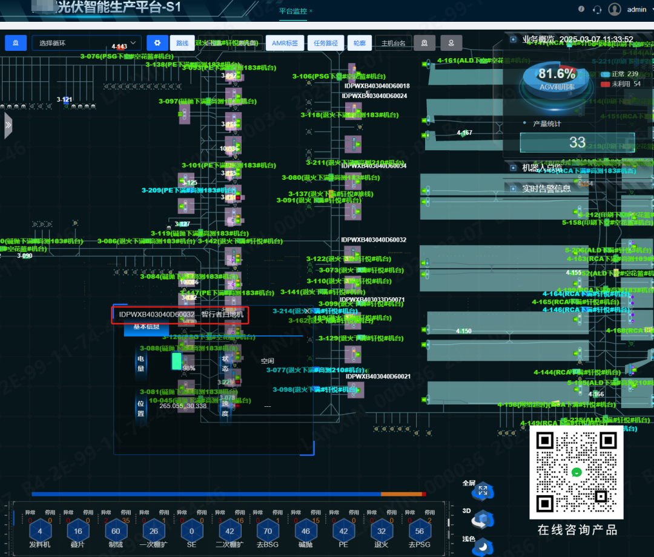Image resolution: width=654 pixels, height=557 pixels.
Task: Enter fullscreen with the 全屏 icon
Action: click(x=483, y=491)
